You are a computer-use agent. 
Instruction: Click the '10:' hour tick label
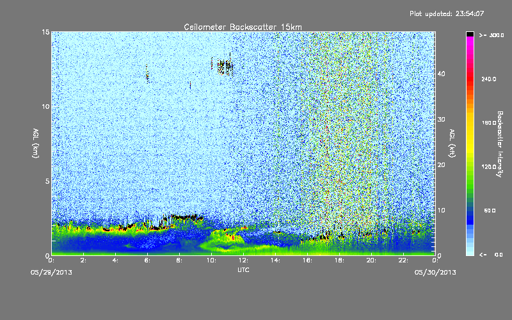coord(211,260)
